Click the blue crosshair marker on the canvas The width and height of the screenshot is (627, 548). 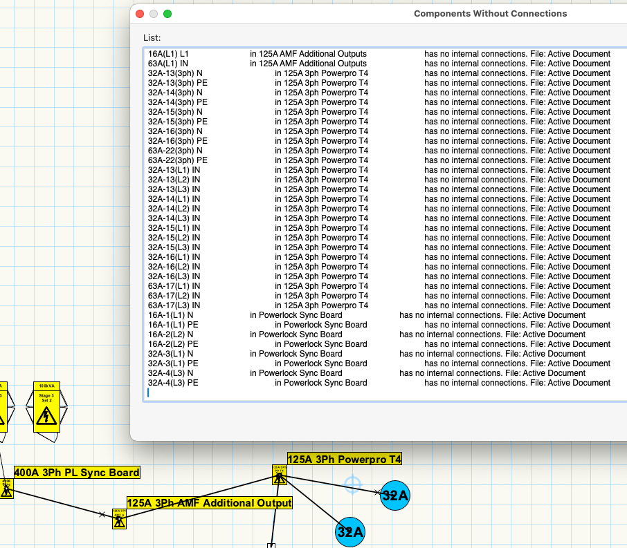tap(352, 484)
